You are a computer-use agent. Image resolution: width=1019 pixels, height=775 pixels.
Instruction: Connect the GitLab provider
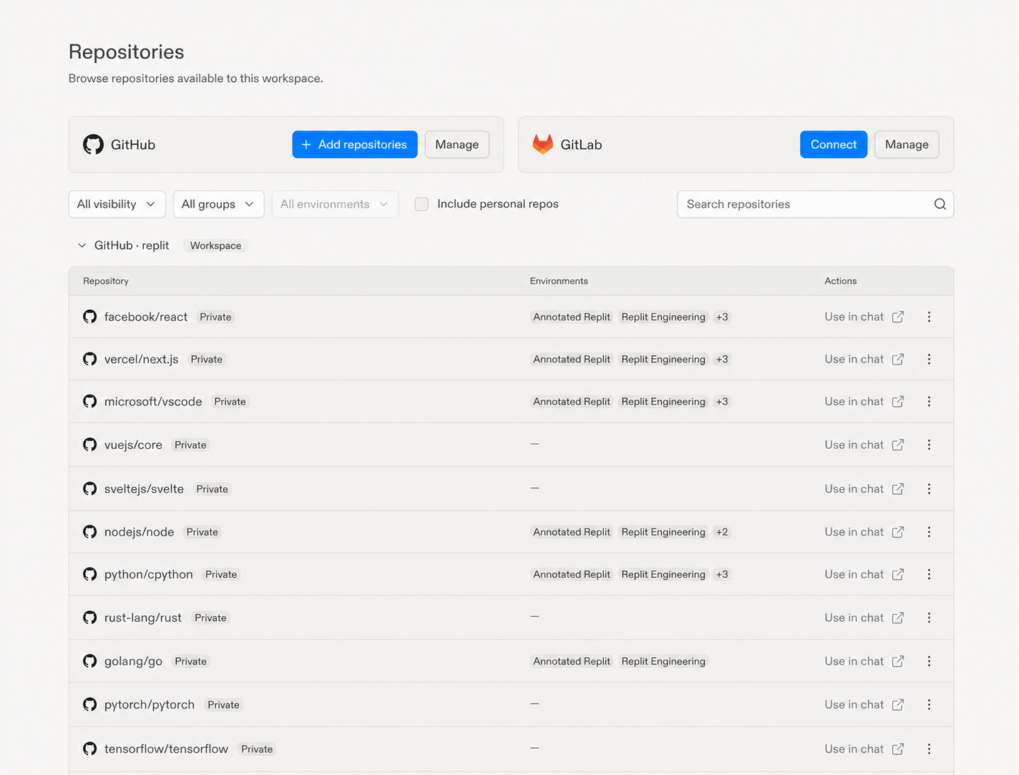pyautogui.click(x=833, y=145)
